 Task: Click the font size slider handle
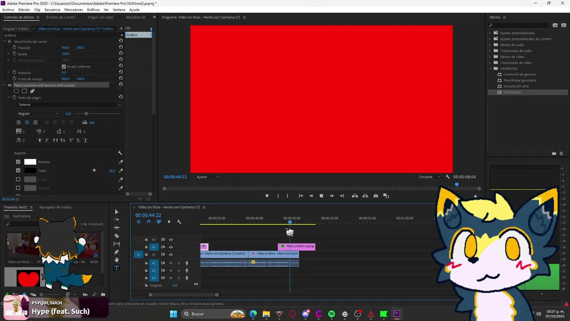tap(86, 114)
